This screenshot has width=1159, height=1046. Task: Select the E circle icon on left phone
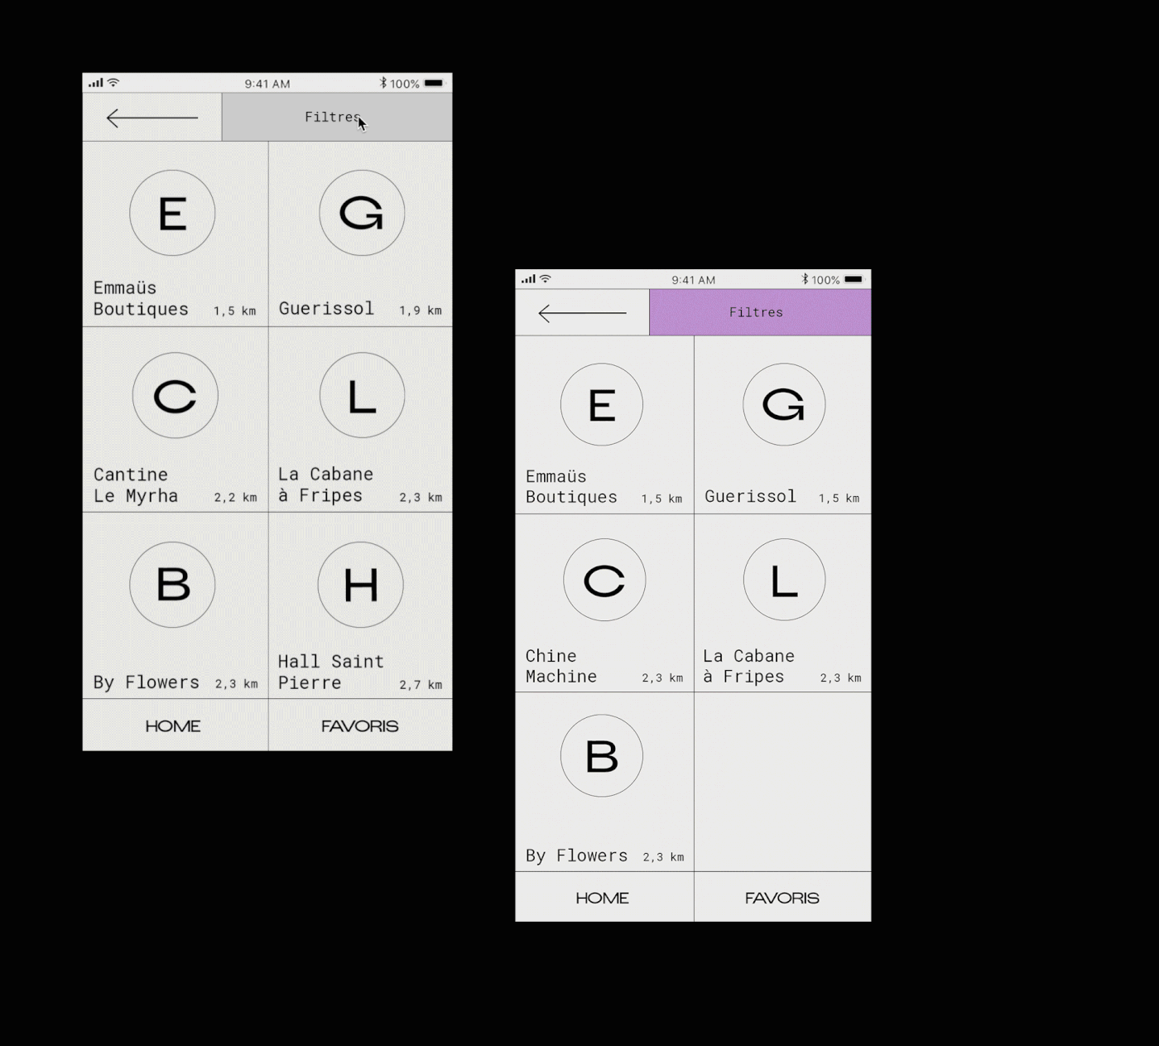tap(172, 213)
